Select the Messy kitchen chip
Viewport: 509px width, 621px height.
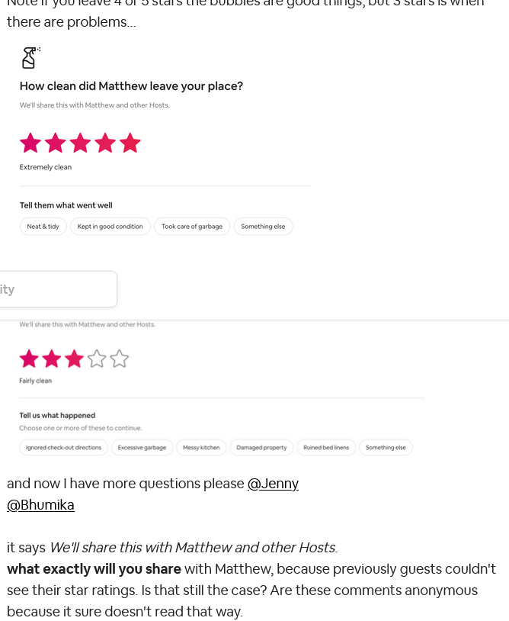(201, 448)
